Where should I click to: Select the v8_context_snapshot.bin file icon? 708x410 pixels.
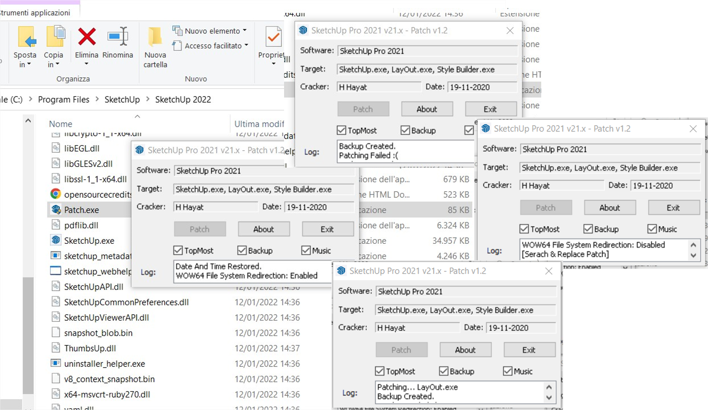[x=56, y=379]
